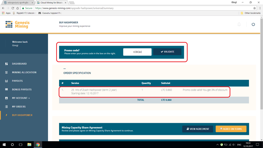The image size is (263, 148).
Task: Go back with browser back arrow
Action: point(3,8)
